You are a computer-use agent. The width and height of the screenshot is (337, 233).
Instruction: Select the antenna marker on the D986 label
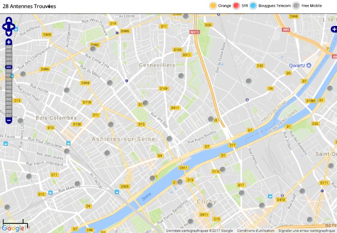pos(93,49)
